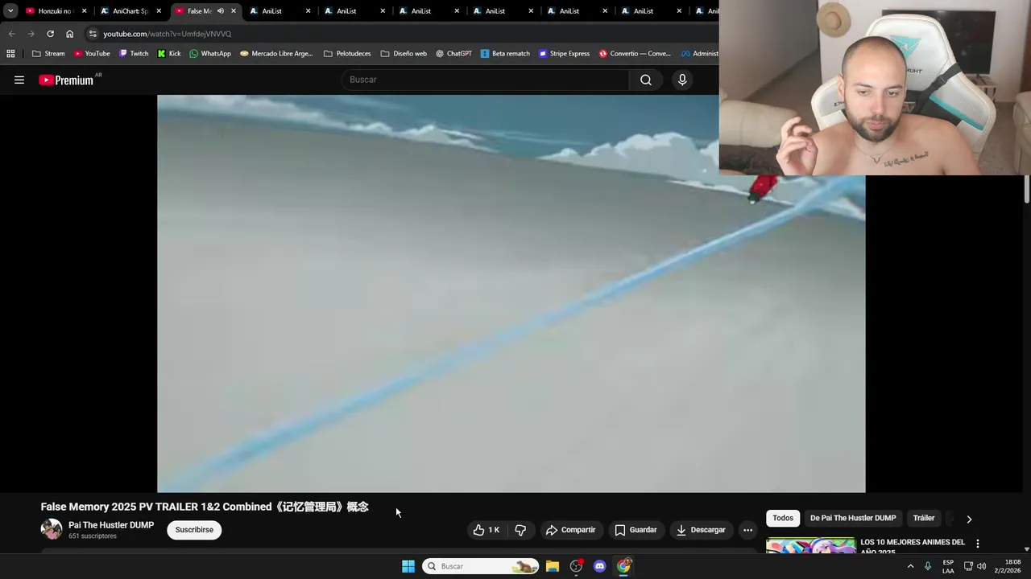Go back with browser back arrow
This screenshot has width=1031, height=579.
click(11, 34)
